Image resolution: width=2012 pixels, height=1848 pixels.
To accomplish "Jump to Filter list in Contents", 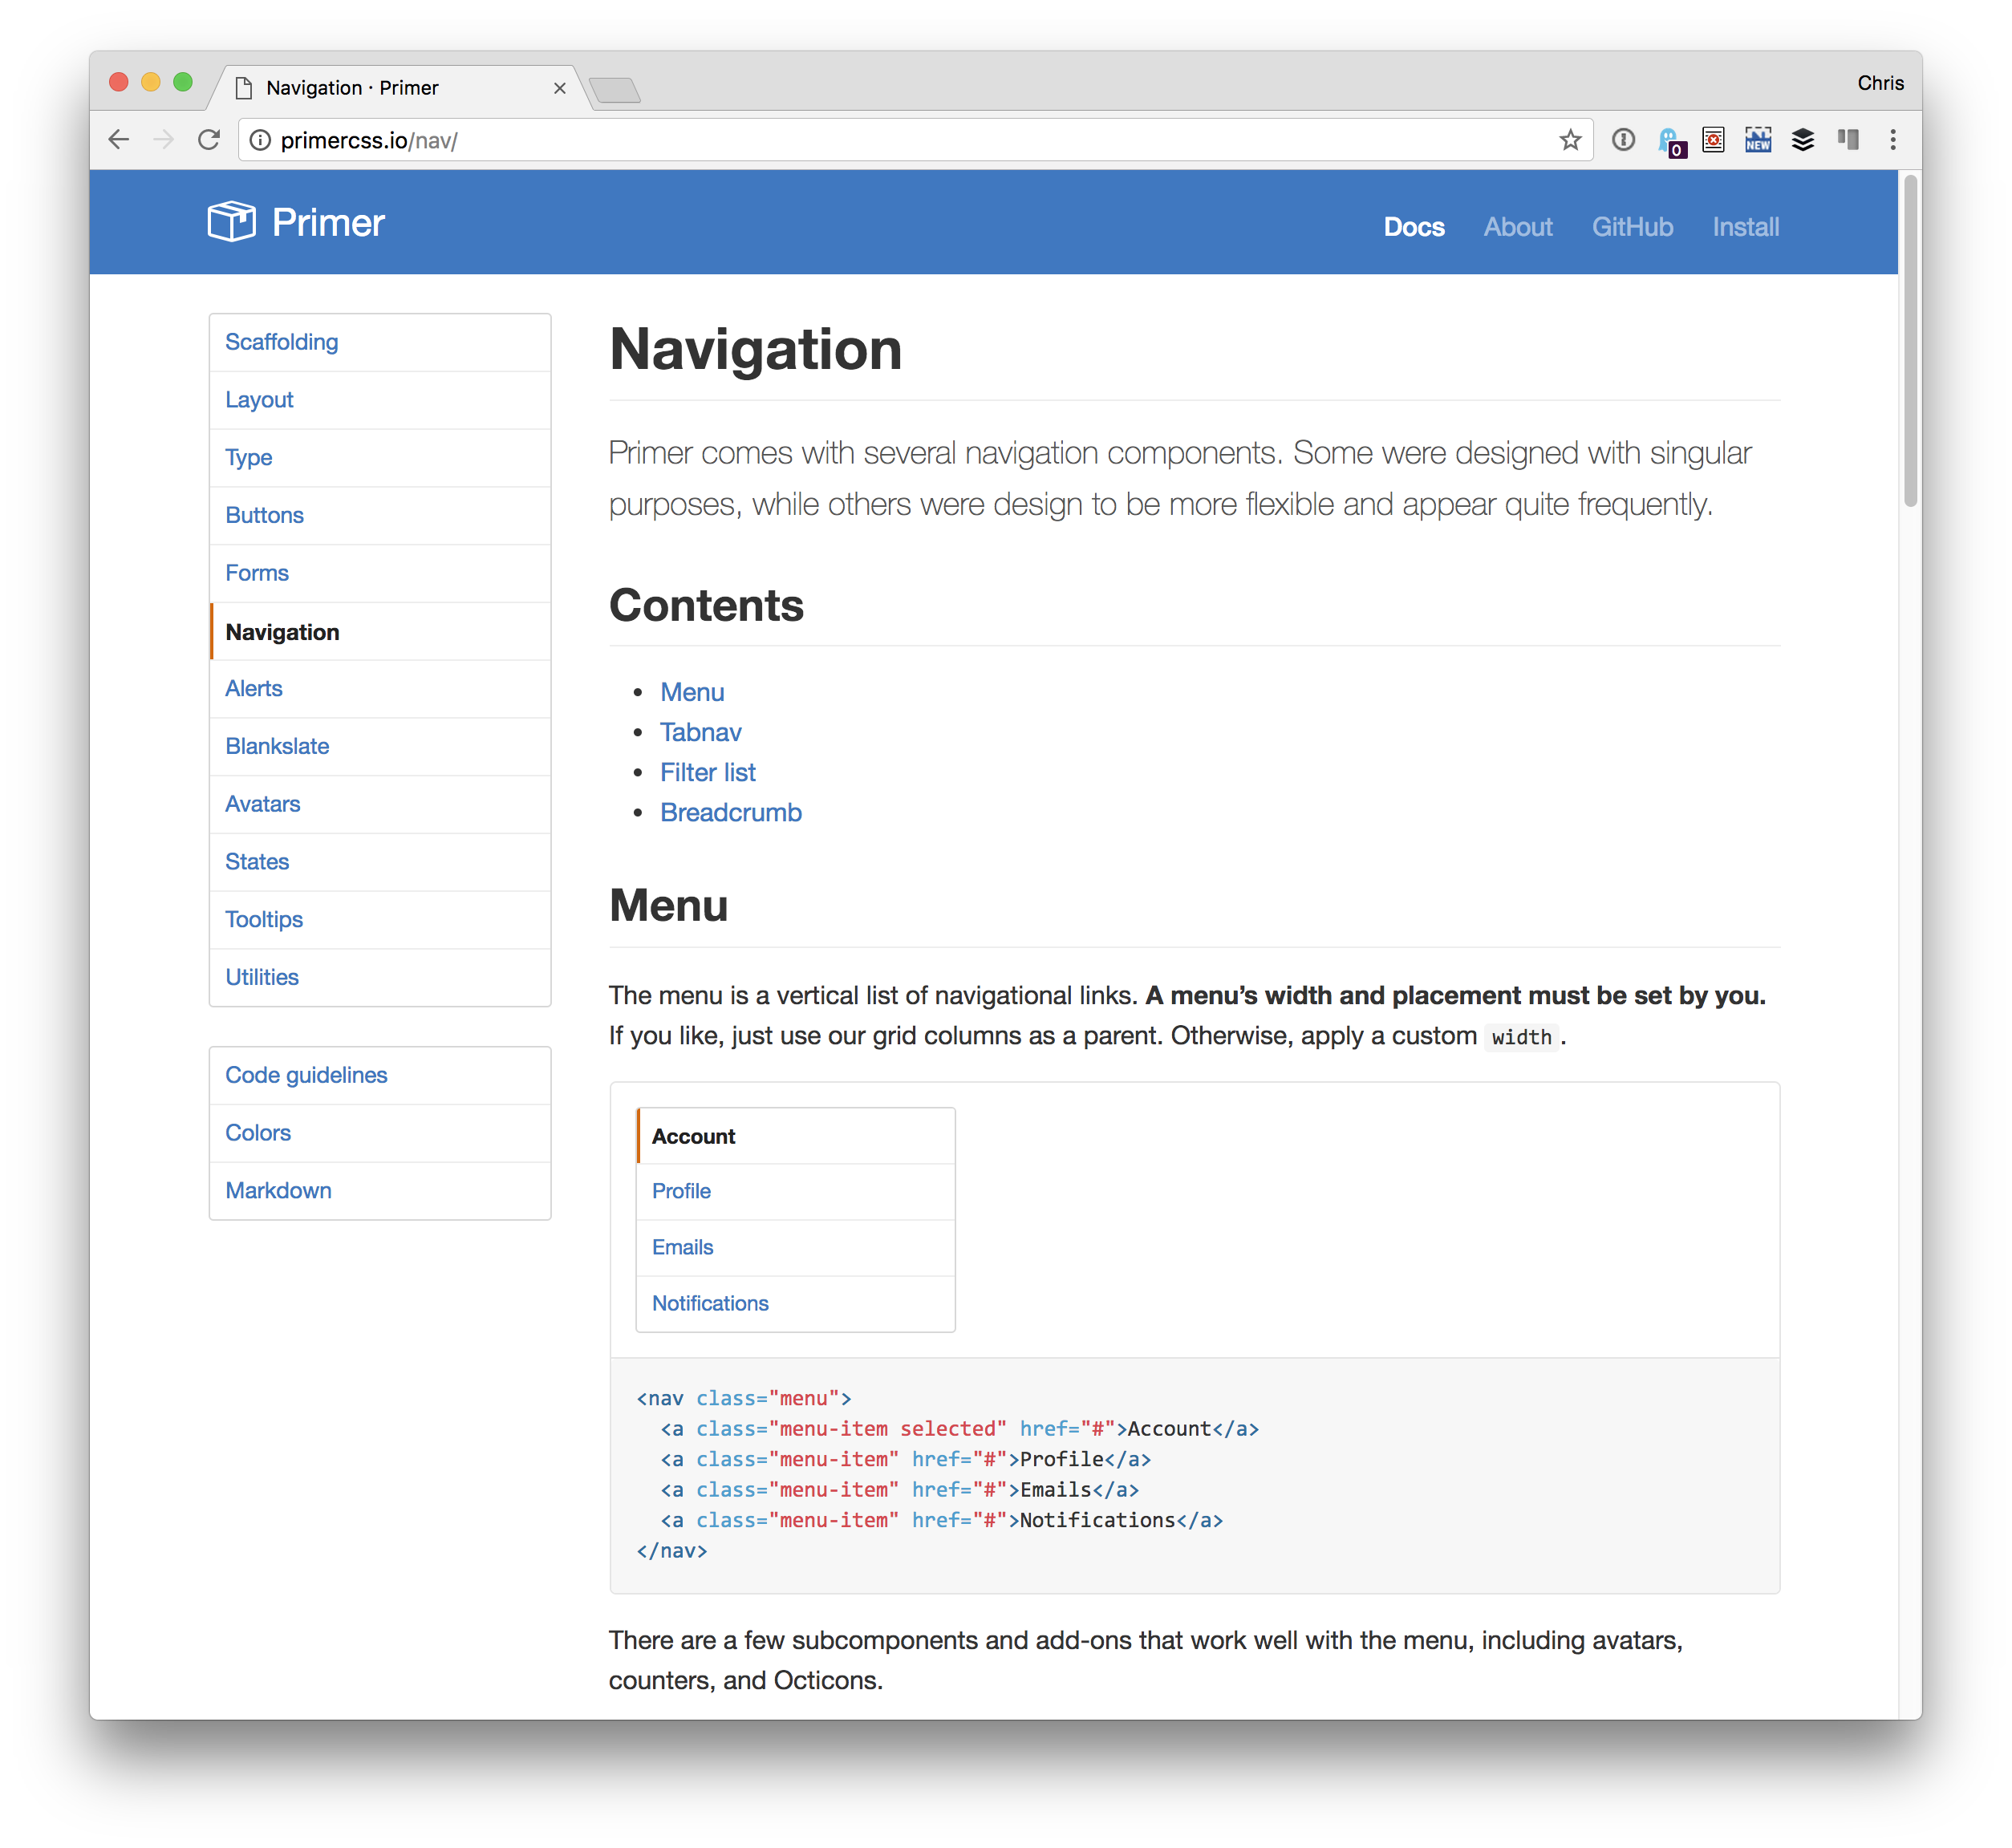I will pyautogui.click(x=708, y=772).
